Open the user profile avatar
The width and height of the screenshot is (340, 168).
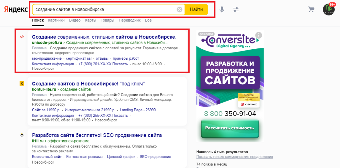(329, 9)
